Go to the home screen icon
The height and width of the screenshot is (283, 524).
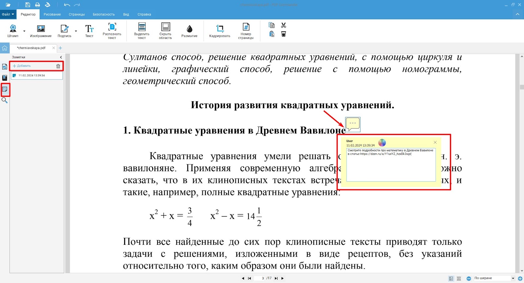click(x=5, y=48)
